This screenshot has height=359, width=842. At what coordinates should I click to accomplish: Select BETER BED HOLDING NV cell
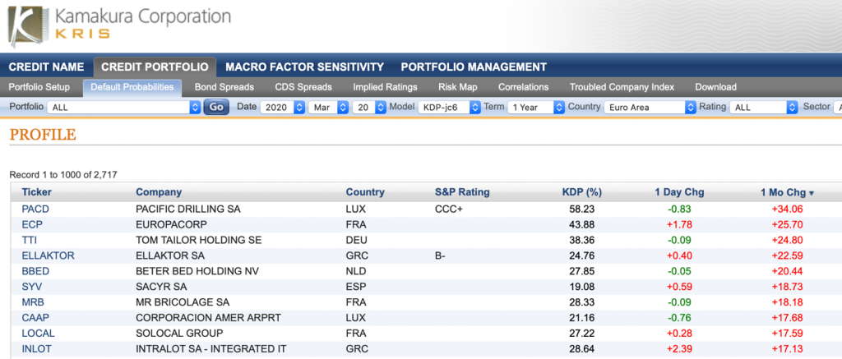197,272
